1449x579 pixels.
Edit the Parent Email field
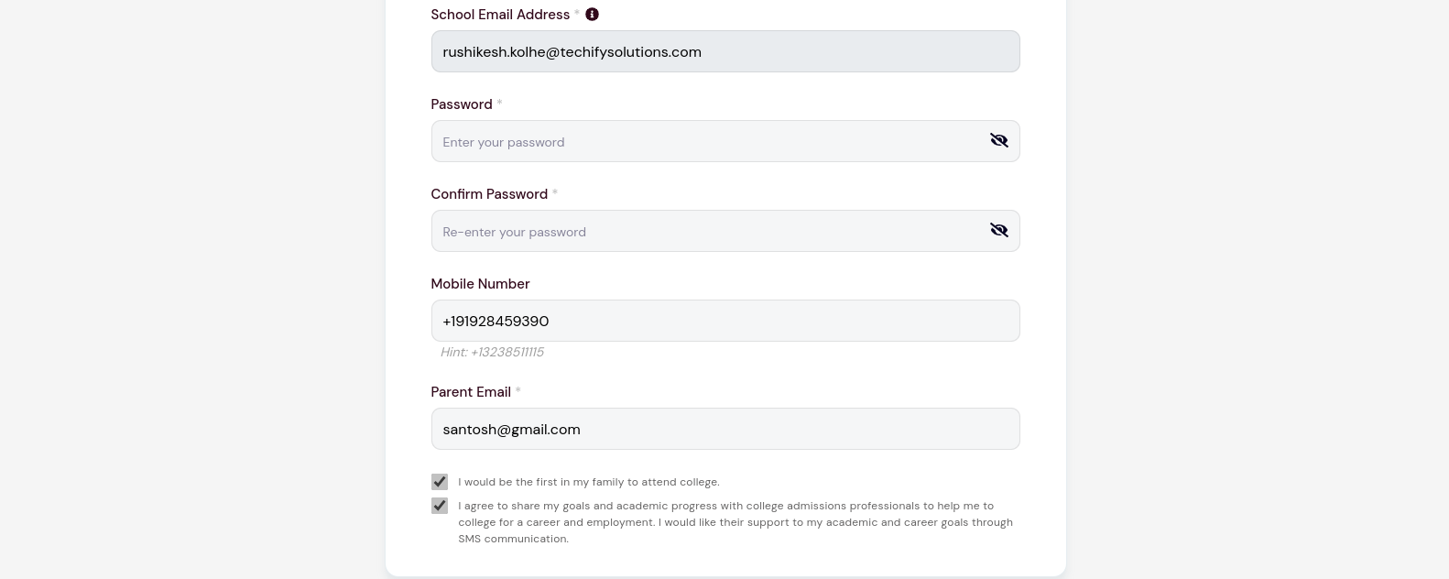pyautogui.click(x=725, y=429)
